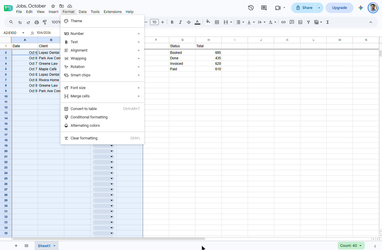
Task: Expand the Count: 40 summary dropdown
Action: pos(351,246)
